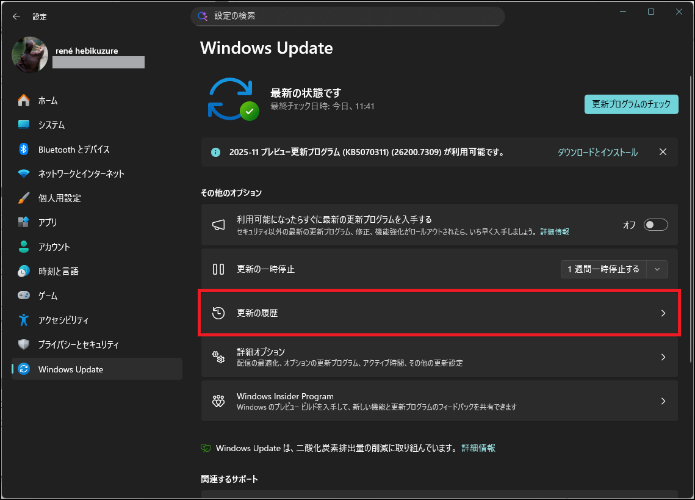The image size is (695, 500).
Task: Click the ダウンロードとインストール link
Action: pyautogui.click(x=597, y=152)
